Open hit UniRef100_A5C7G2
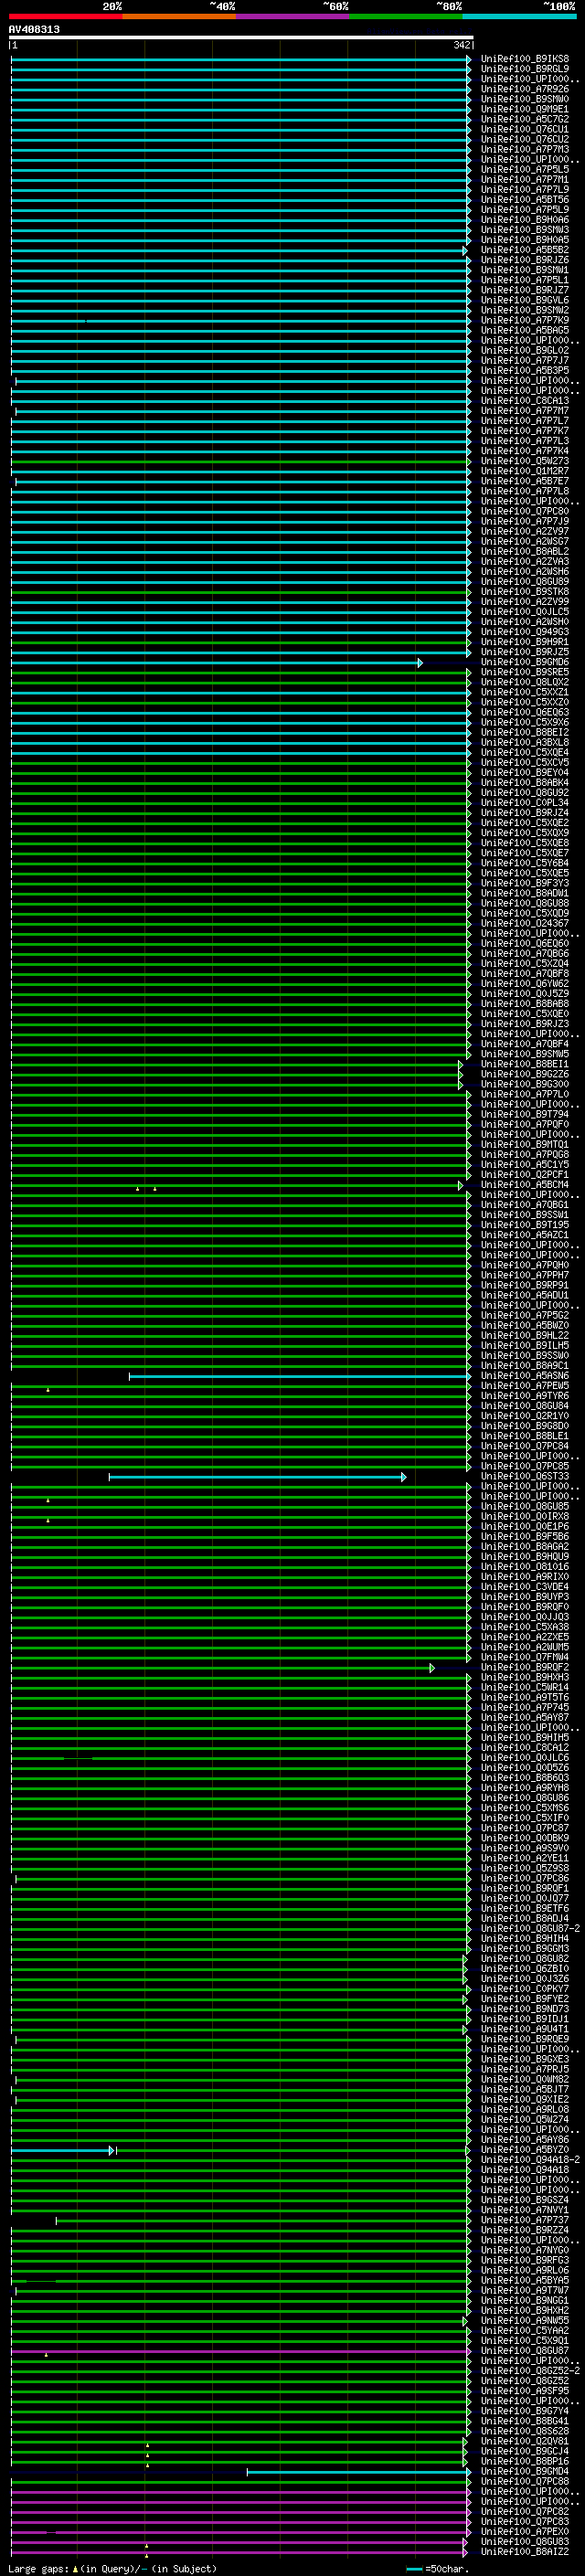 pos(525,120)
